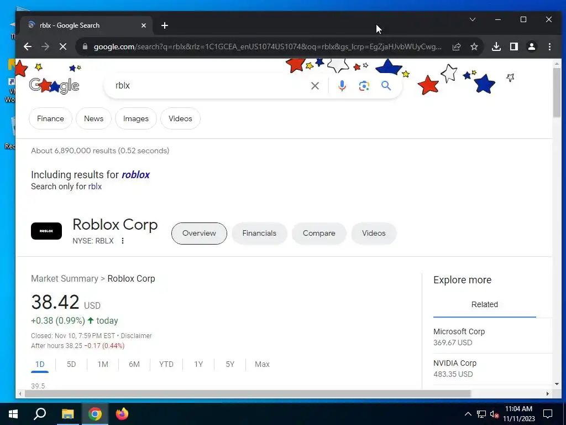The height and width of the screenshot is (425, 566).
Task: Click the 38.42 stock price text
Action: click(55, 302)
